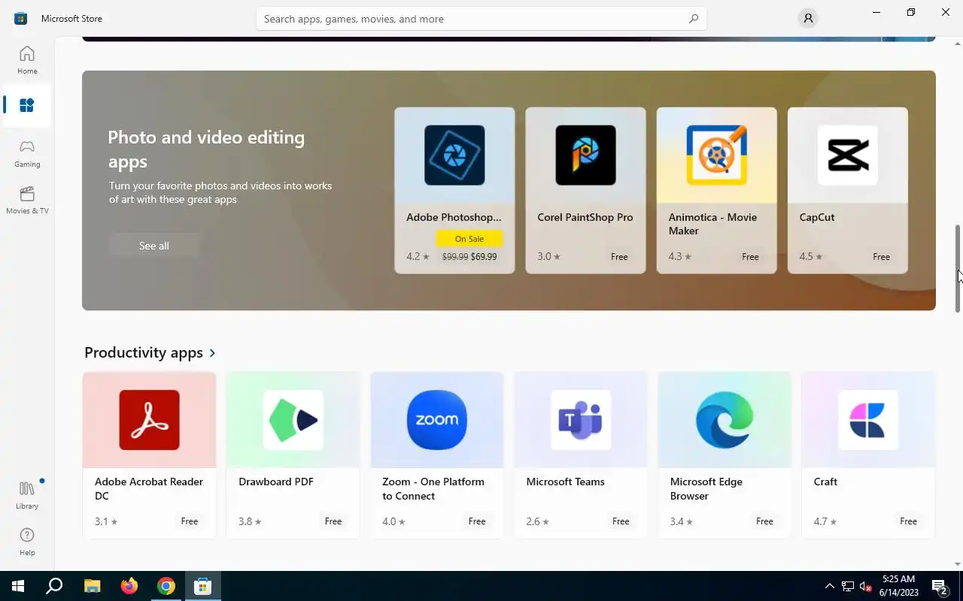The width and height of the screenshot is (963, 601).
Task: Open notification center in taskbar
Action: click(940, 586)
